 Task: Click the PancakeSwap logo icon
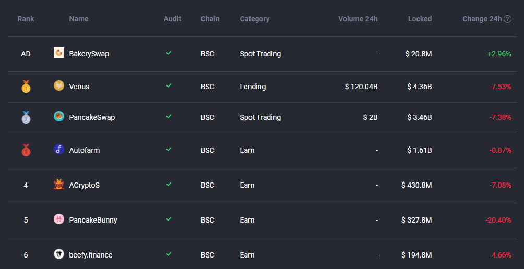(x=59, y=116)
